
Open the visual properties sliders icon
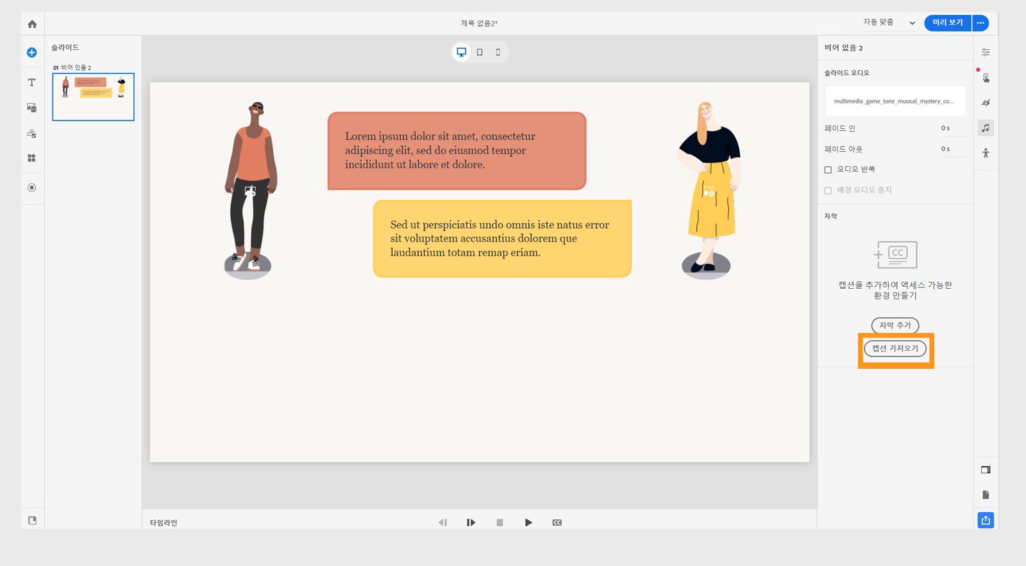pyautogui.click(x=986, y=52)
